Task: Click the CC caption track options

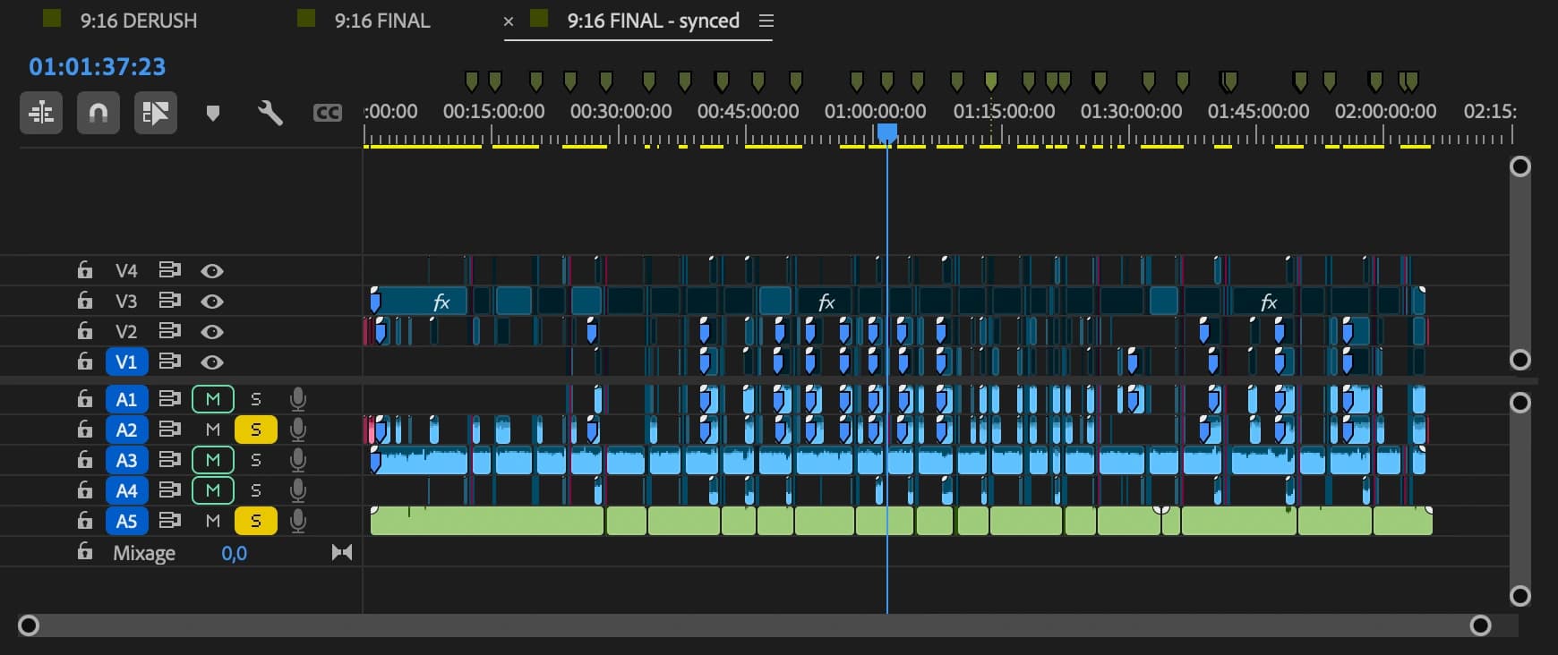Action: pos(327,113)
